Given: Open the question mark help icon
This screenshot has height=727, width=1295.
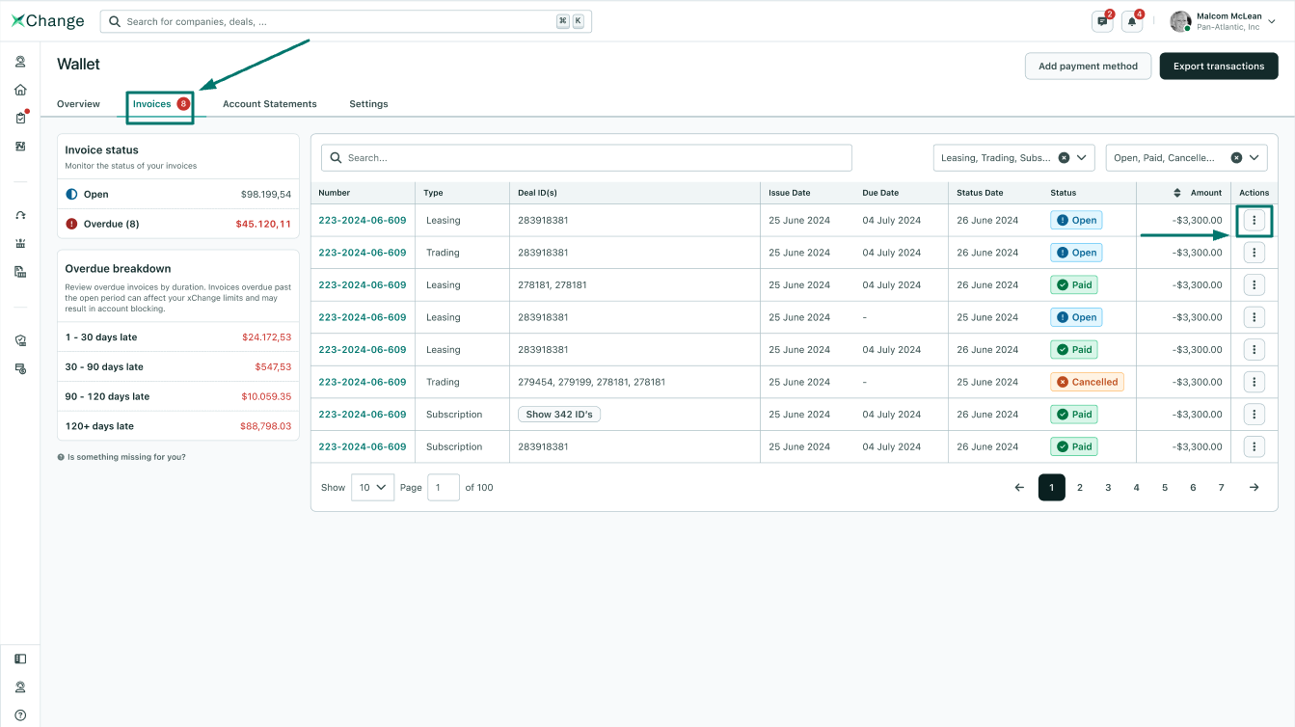Looking at the screenshot, I should click(x=20, y=715).
